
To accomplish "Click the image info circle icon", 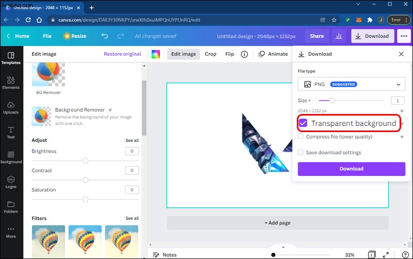I will pos(244,54).
